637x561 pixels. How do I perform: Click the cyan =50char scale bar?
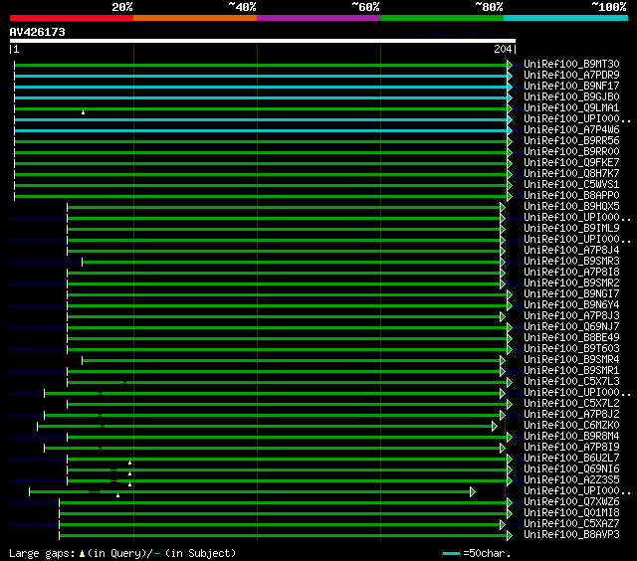click(451, 554)
